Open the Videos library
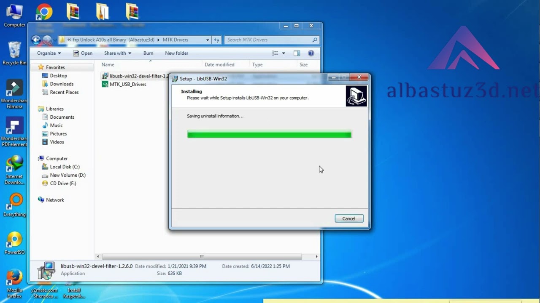The width and height of the screenshot is (540, 303). point(57,142)
